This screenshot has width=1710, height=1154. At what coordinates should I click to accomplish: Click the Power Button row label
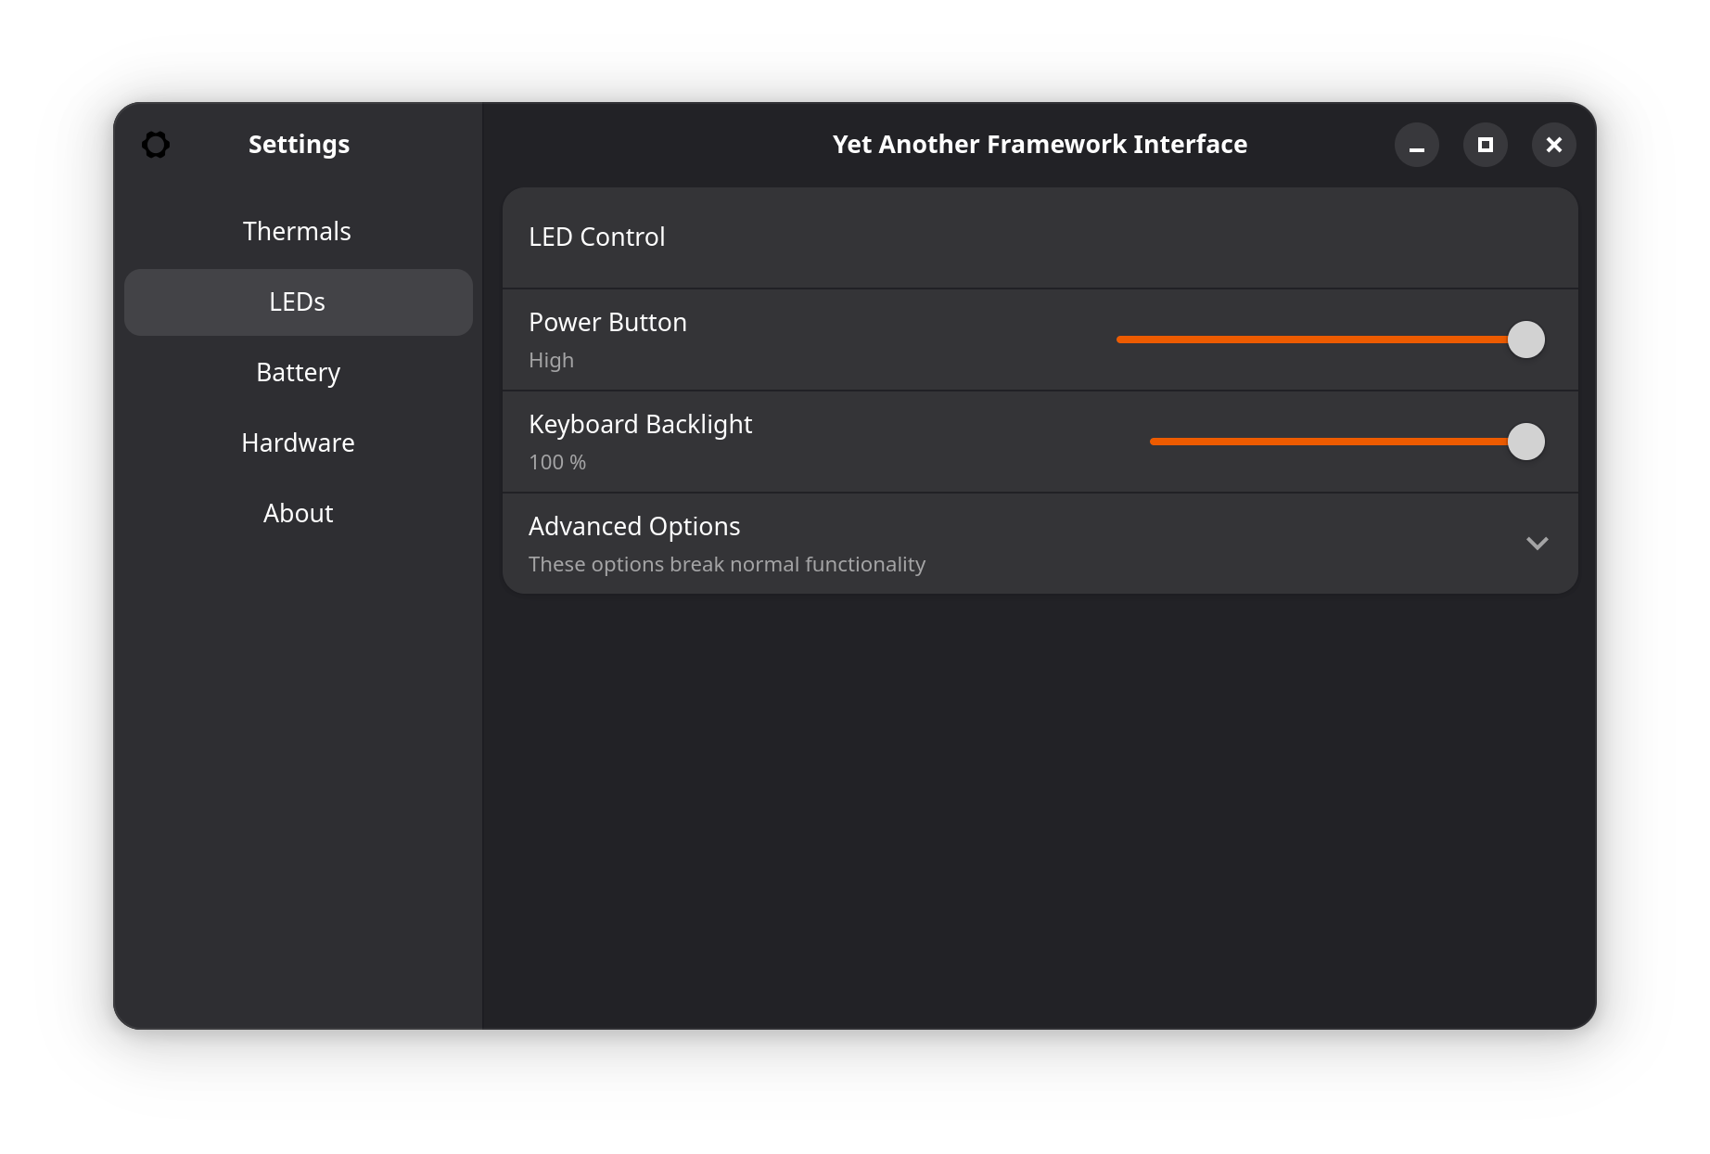point(607,322)
